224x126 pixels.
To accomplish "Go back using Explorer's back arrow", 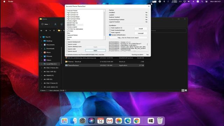I will (x=41, y=30).
